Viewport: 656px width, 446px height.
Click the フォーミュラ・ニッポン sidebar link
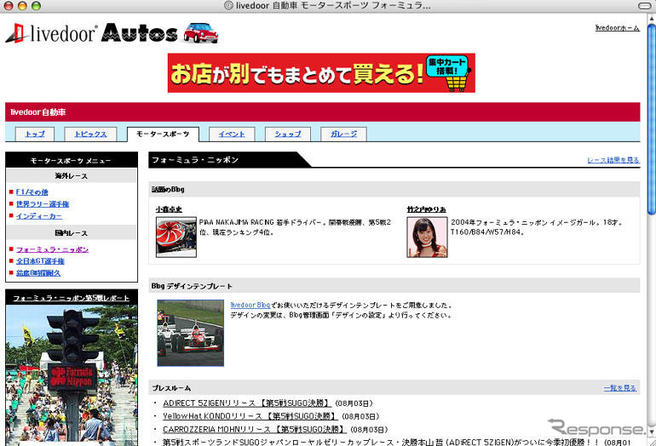tap(52, 249)
